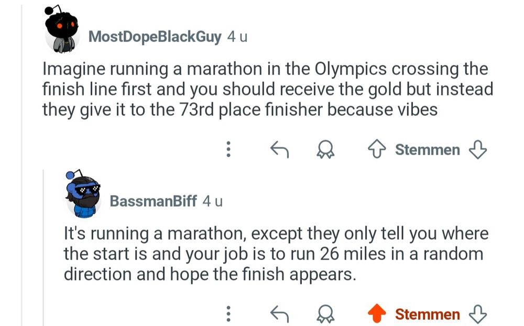This screenshot has width=524, height=326.
Task: Remove the upvote on BassmanBiff's comment
Action: point(376,313)
